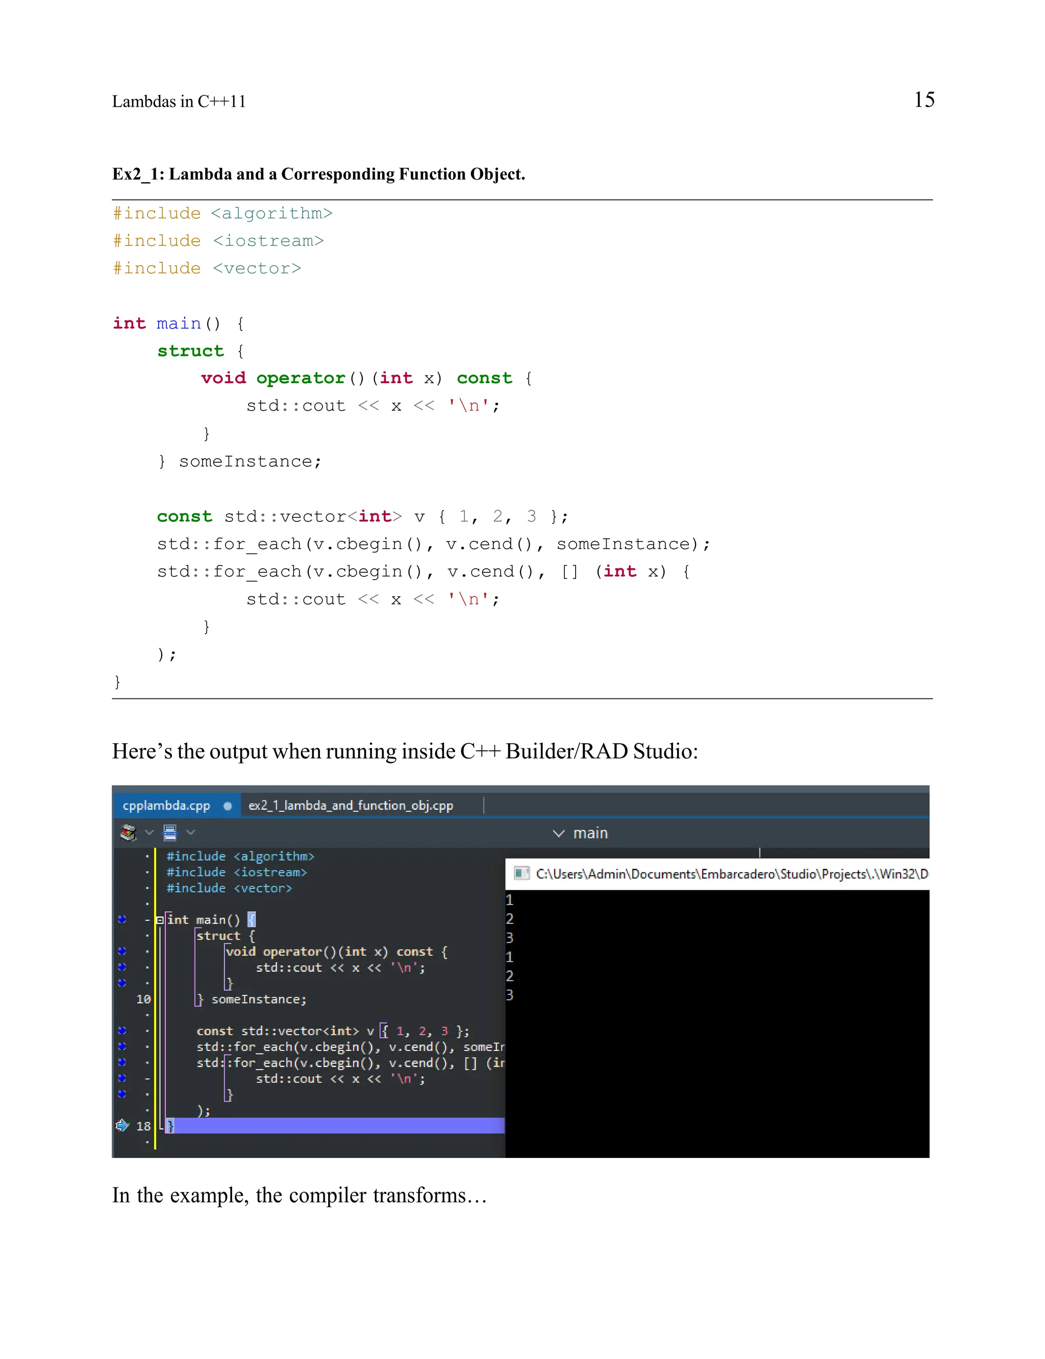This screenshot has width=1045, height=1359.
Task: Click modified-dot indicator on cpplambda.cpp tab
Action: (x=228, y=806)
